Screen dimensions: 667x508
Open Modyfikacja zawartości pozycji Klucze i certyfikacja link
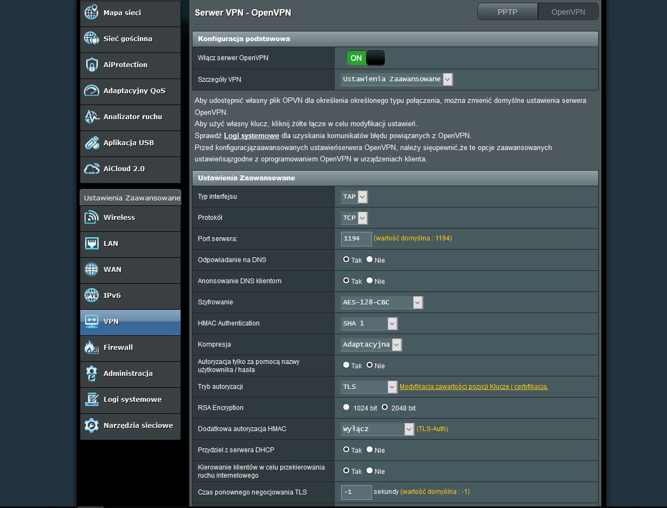(474, 387)
